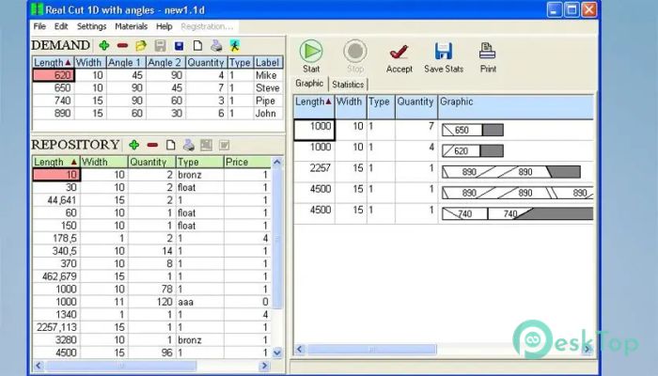Save demand with the blue floppy disk icon
The image size is (658, 376).
pos(179,46)
